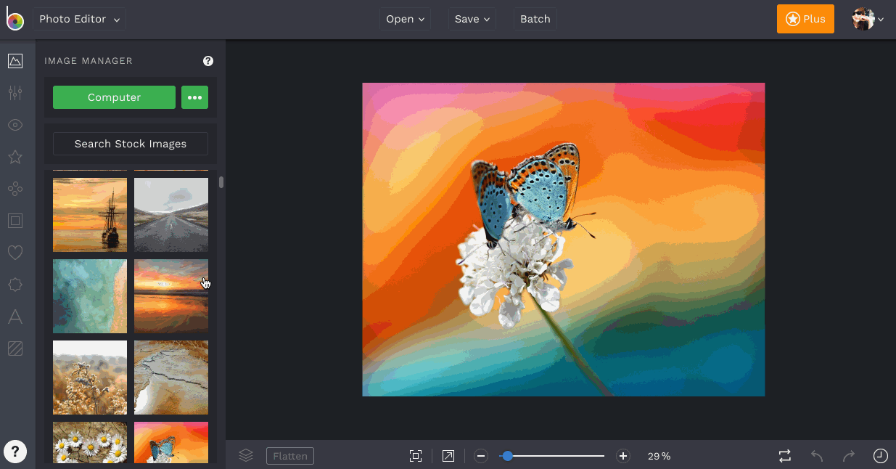Select the teal aerial coast thumbnail

point(90,296)
